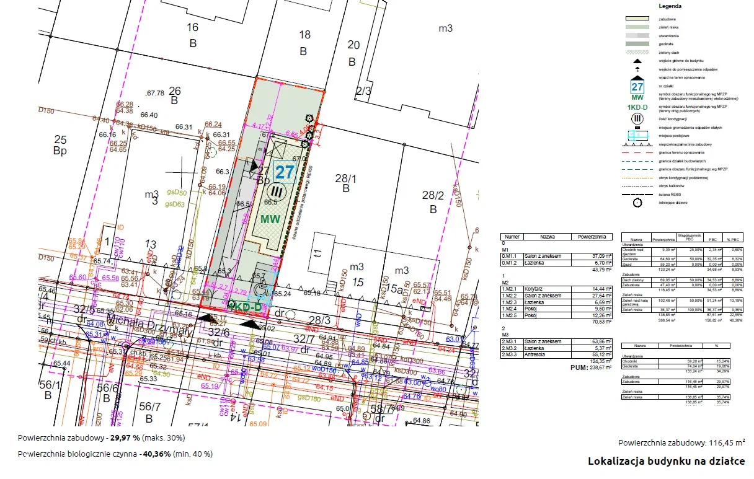This screenshot has width=754, height=479.
Task: Click the green MW label on the building
Action: 270,219
